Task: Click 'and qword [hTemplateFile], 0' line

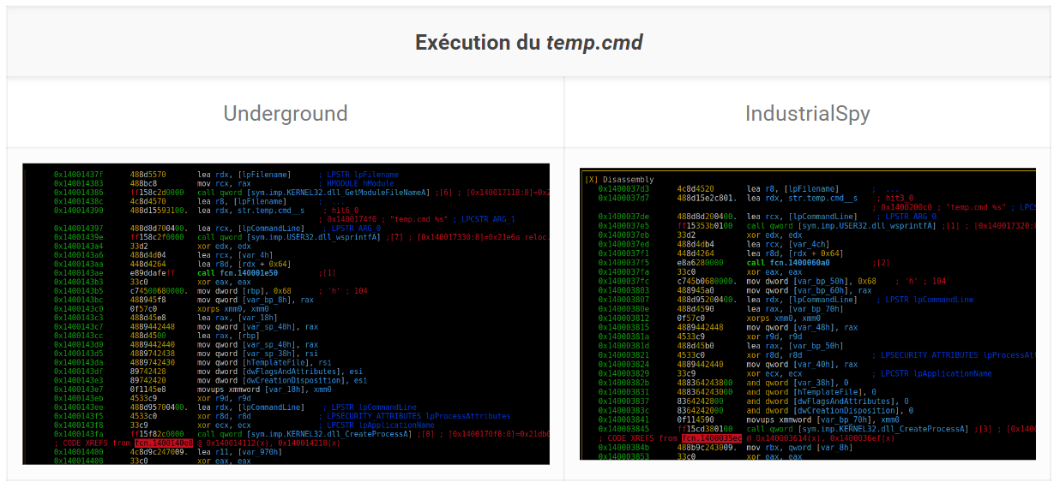Action: click(x=811, y=391)
